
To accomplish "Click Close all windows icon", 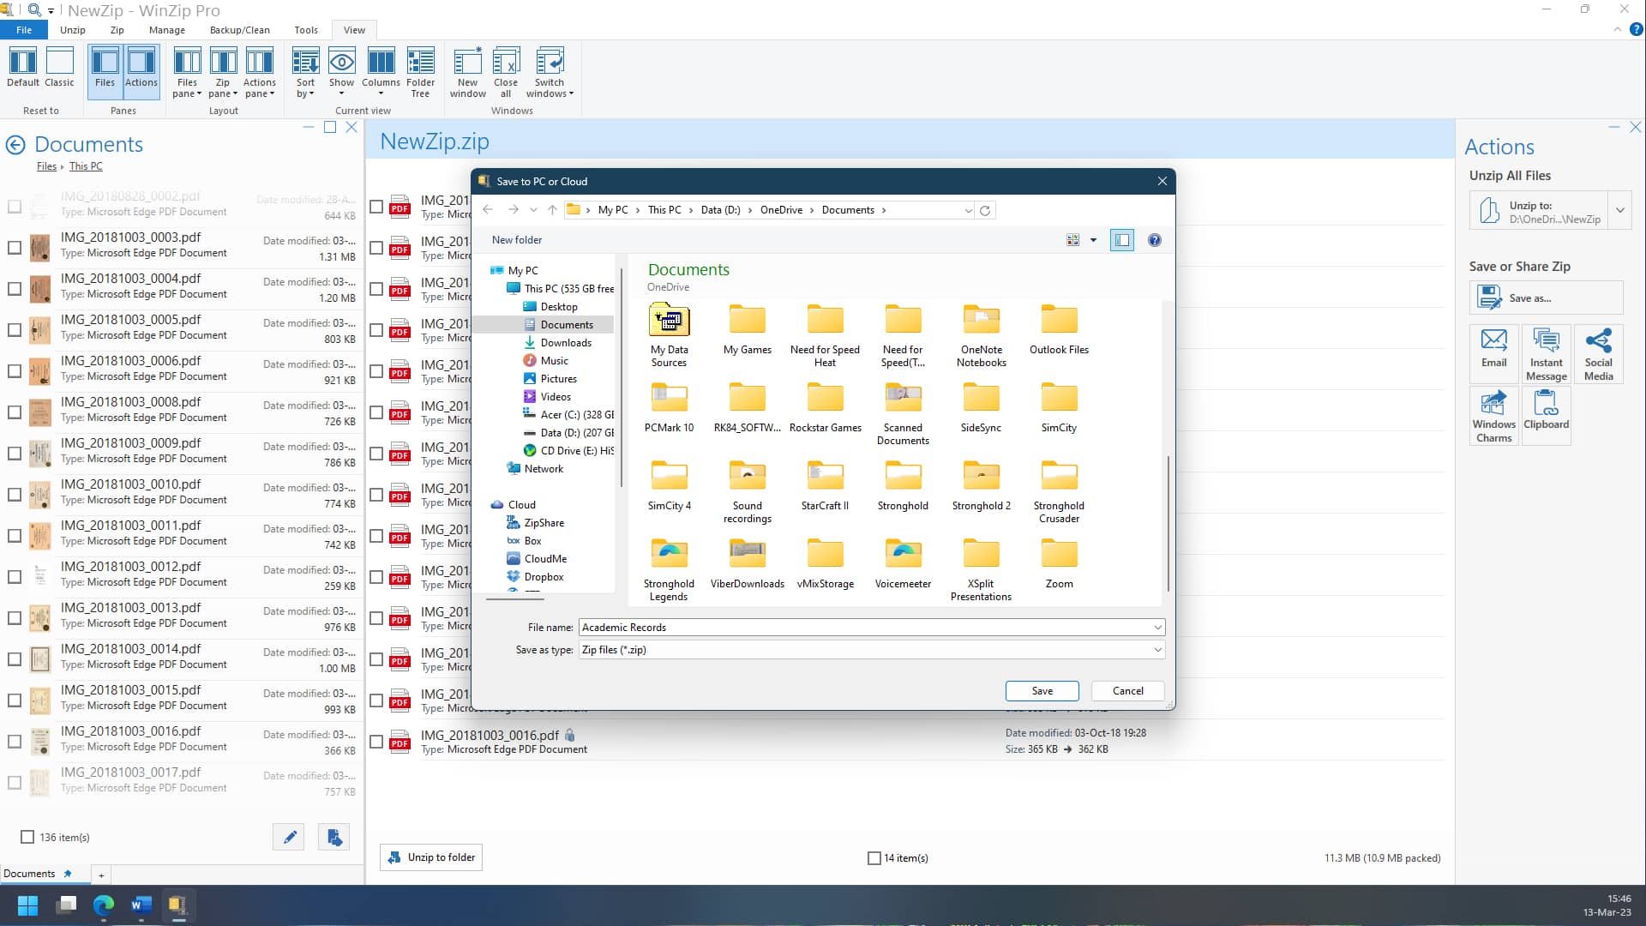I will tap(506, 73).
